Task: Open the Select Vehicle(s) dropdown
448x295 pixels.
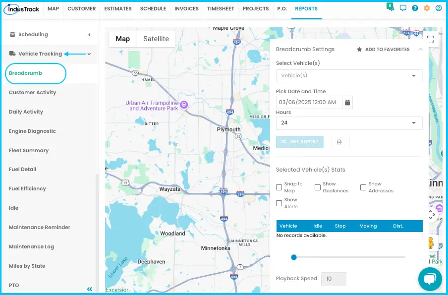Action: [349, 76]
